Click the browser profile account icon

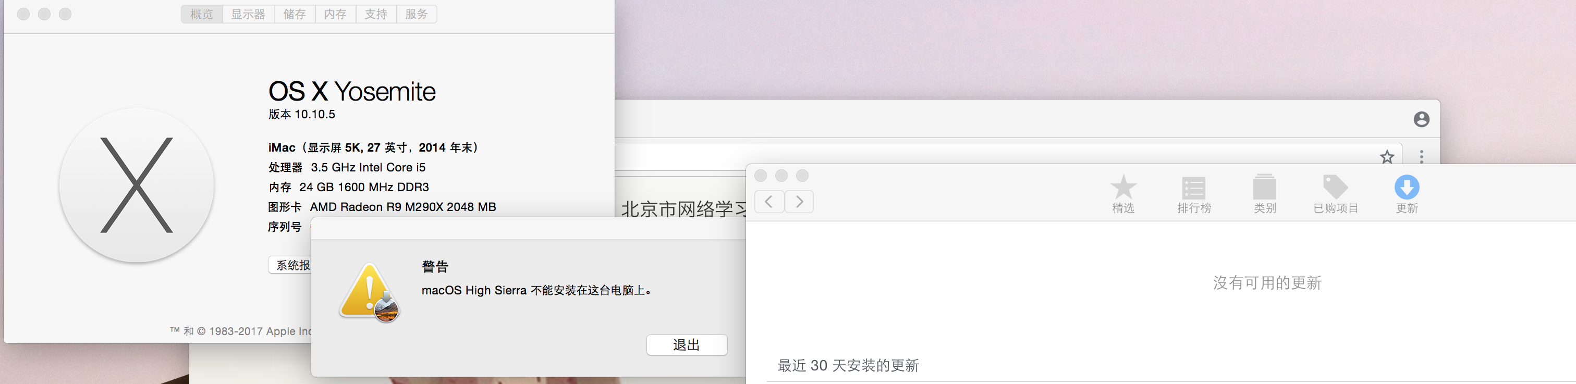[1421, 119]
